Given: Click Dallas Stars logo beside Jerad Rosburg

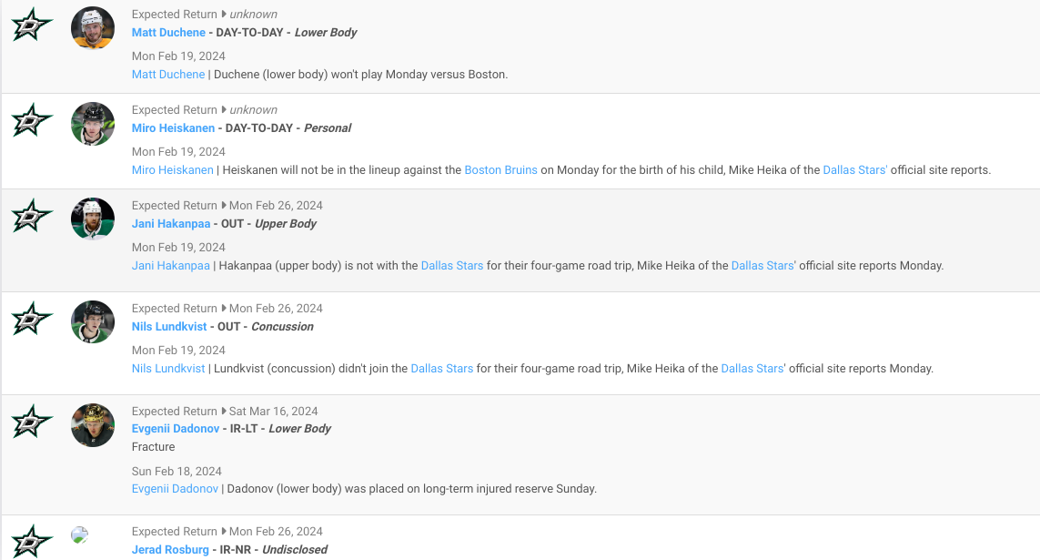Looking at the screenshot, I should (x=32, y=541).
